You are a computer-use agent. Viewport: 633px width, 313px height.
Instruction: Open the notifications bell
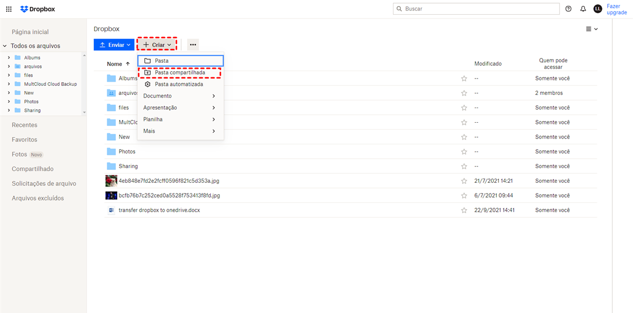pyautogui.click(x=583, y=9)
